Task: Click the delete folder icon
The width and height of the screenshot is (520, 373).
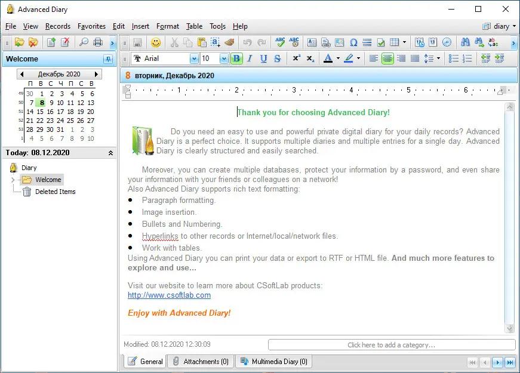Action: (x=33, y=42)
